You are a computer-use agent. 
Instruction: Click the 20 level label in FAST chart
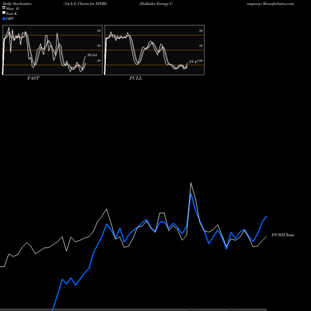[x=99, y=60]
